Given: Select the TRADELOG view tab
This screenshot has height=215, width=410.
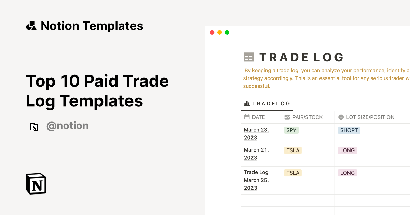Looking at the screenshot, I should [x=267, y=104].
